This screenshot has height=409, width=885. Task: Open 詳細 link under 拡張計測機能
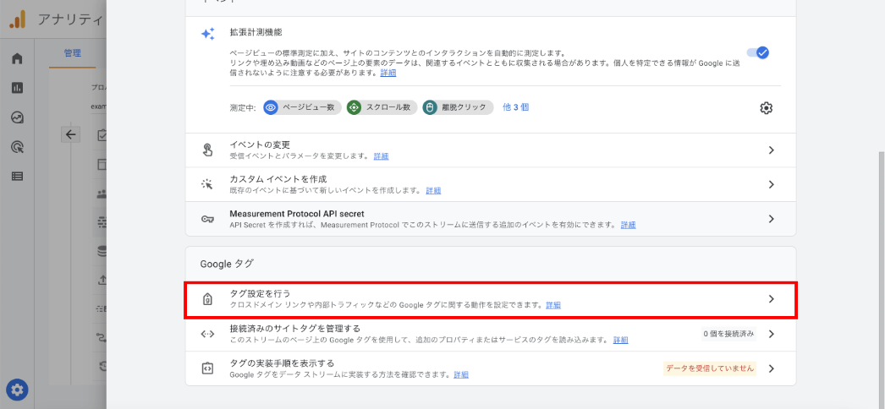point(388,73)
